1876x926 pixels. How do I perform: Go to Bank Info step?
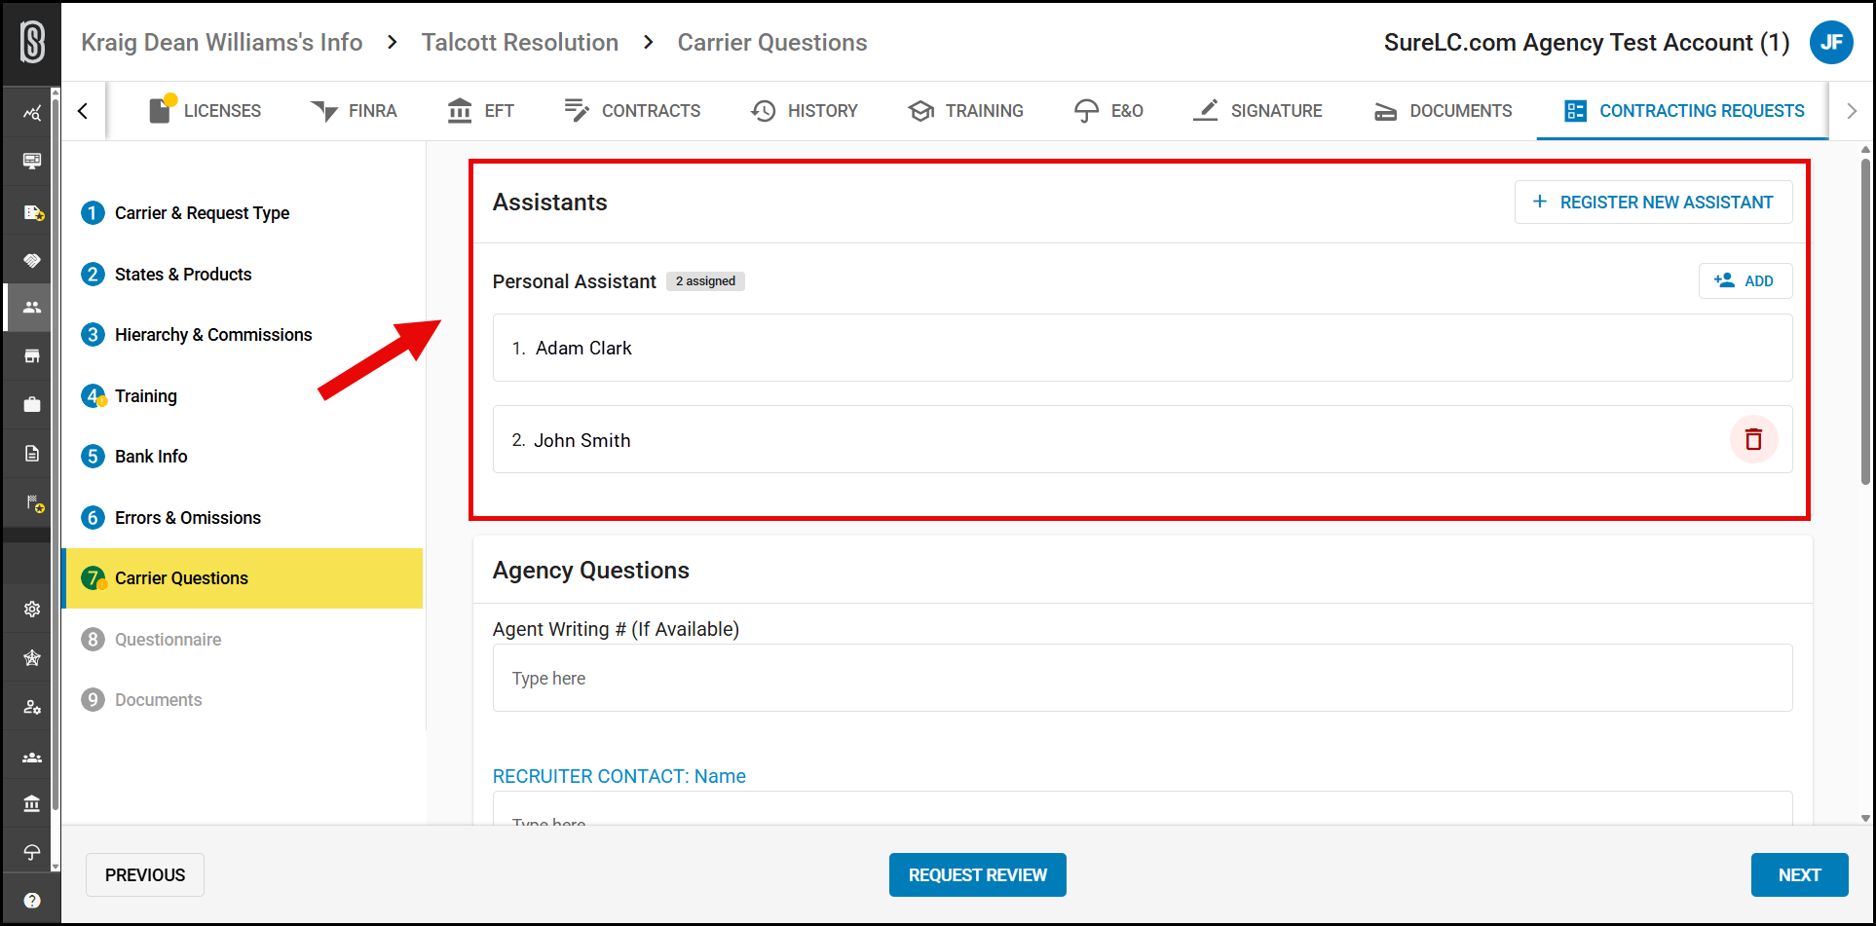(x=134, y=457)
